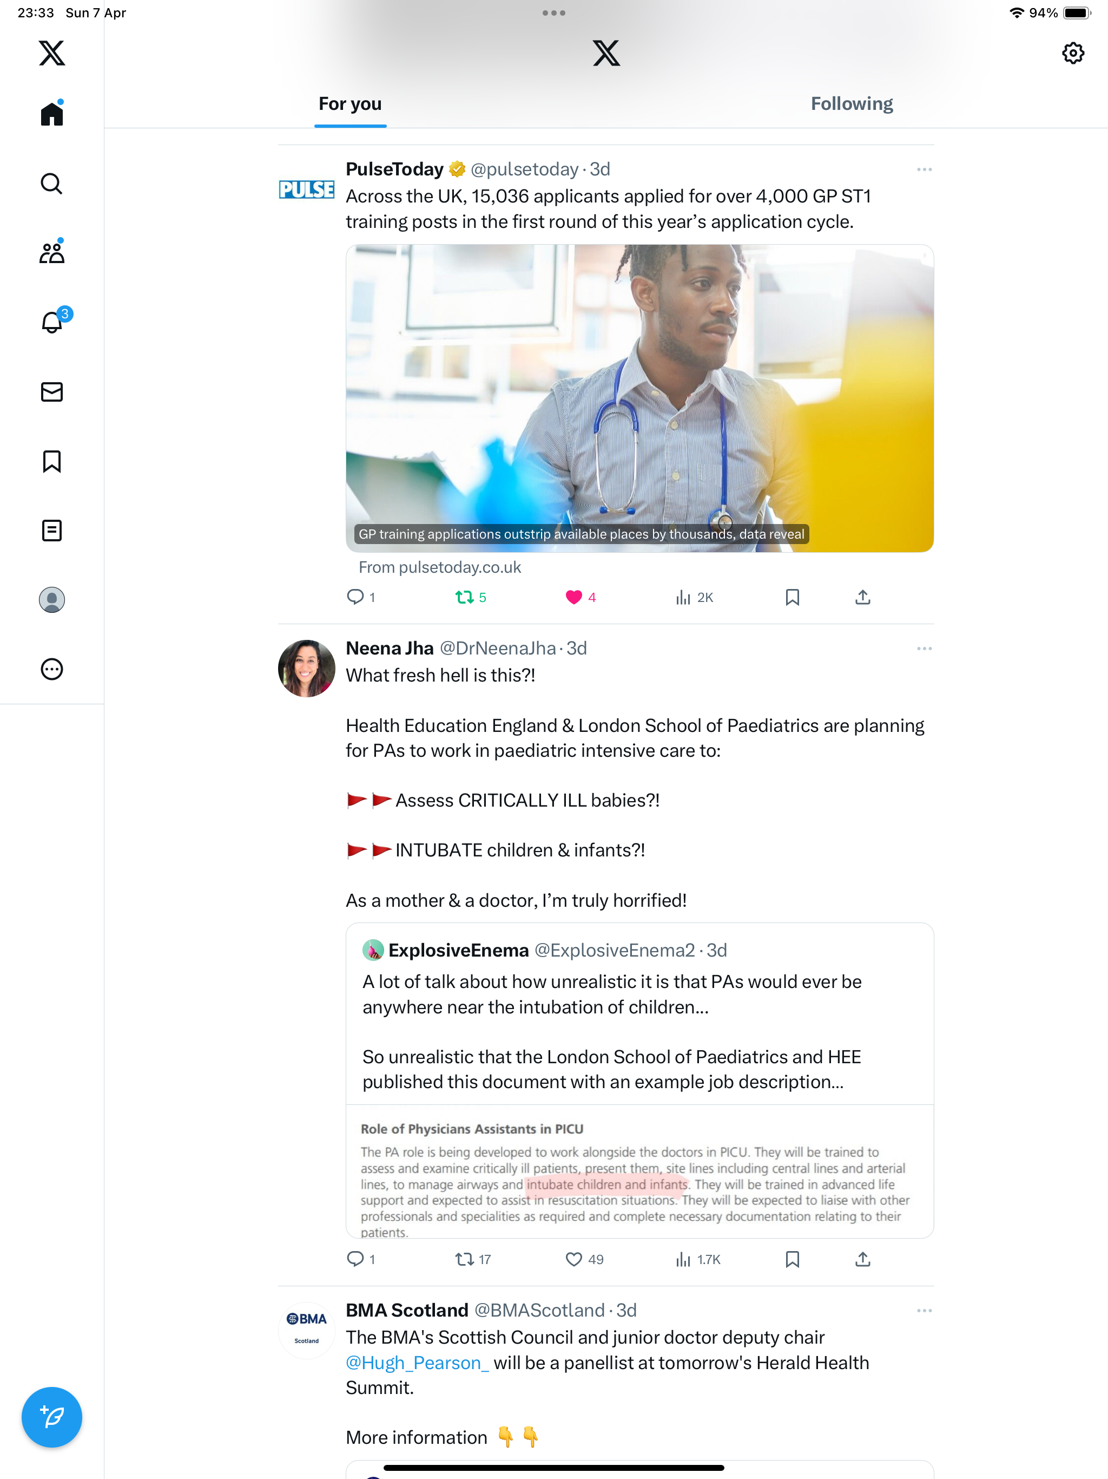Image resolution: width=1108 pixels, height=1479 pixels.
Task: Select the For you tab
Action: [x=350, y=103]
